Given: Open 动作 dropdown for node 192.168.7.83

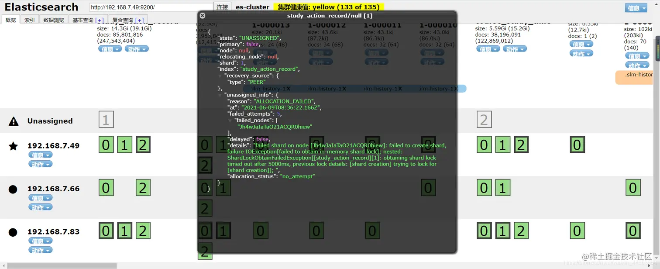Looking at the screenshot, I should [41, 250].
